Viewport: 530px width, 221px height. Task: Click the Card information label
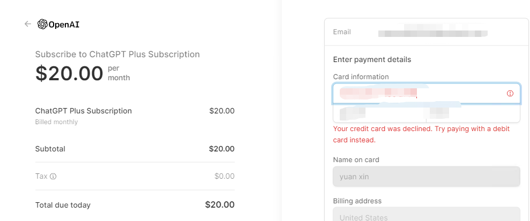361,77
